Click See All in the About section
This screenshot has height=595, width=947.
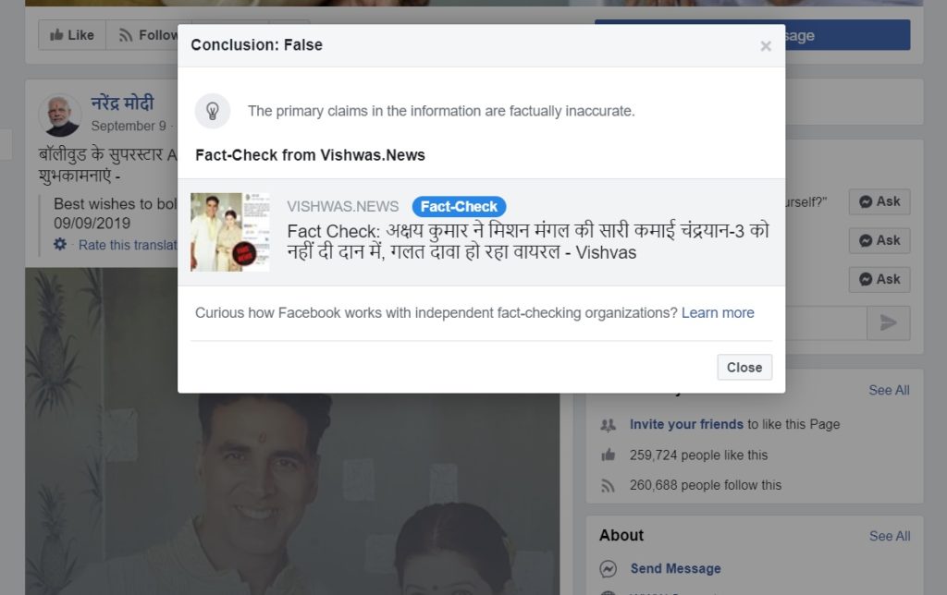click(890, 536)
